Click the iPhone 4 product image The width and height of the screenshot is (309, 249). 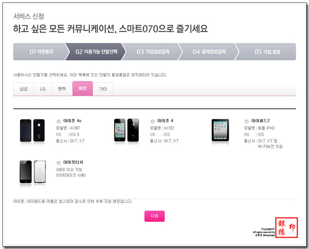point(126,130)
